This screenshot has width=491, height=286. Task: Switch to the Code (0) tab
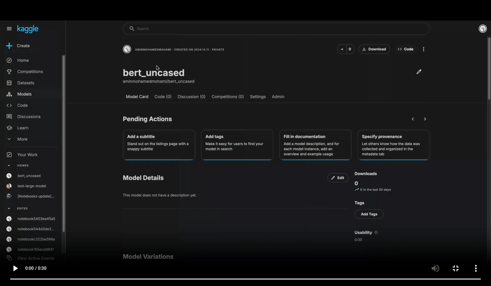pyautogui.click(x=163, y=97)
